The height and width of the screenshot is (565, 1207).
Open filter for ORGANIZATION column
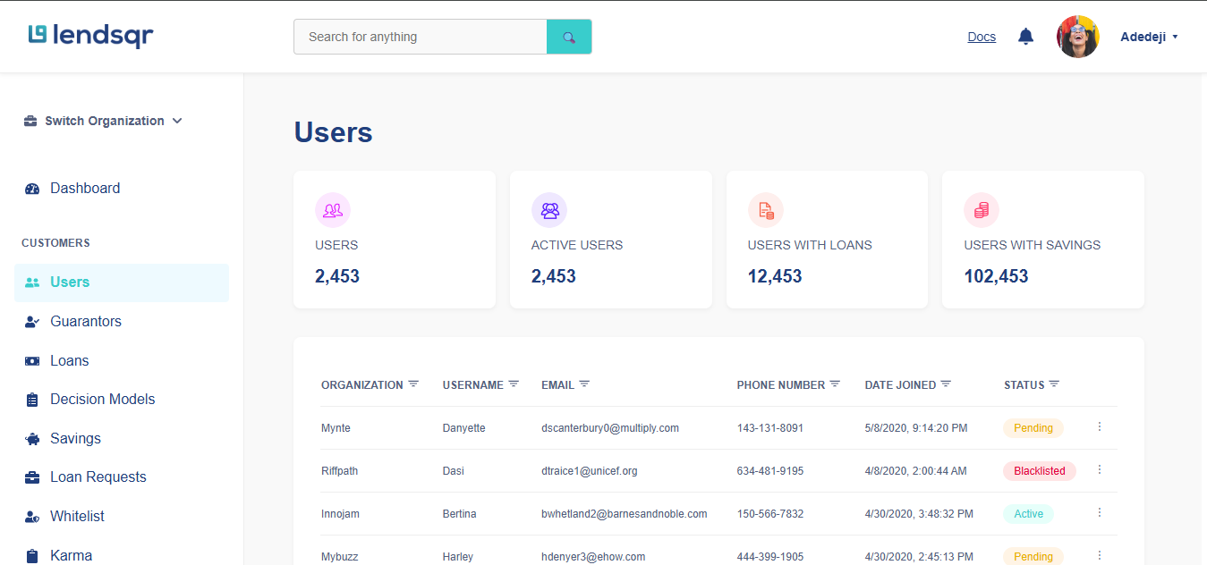413,384
